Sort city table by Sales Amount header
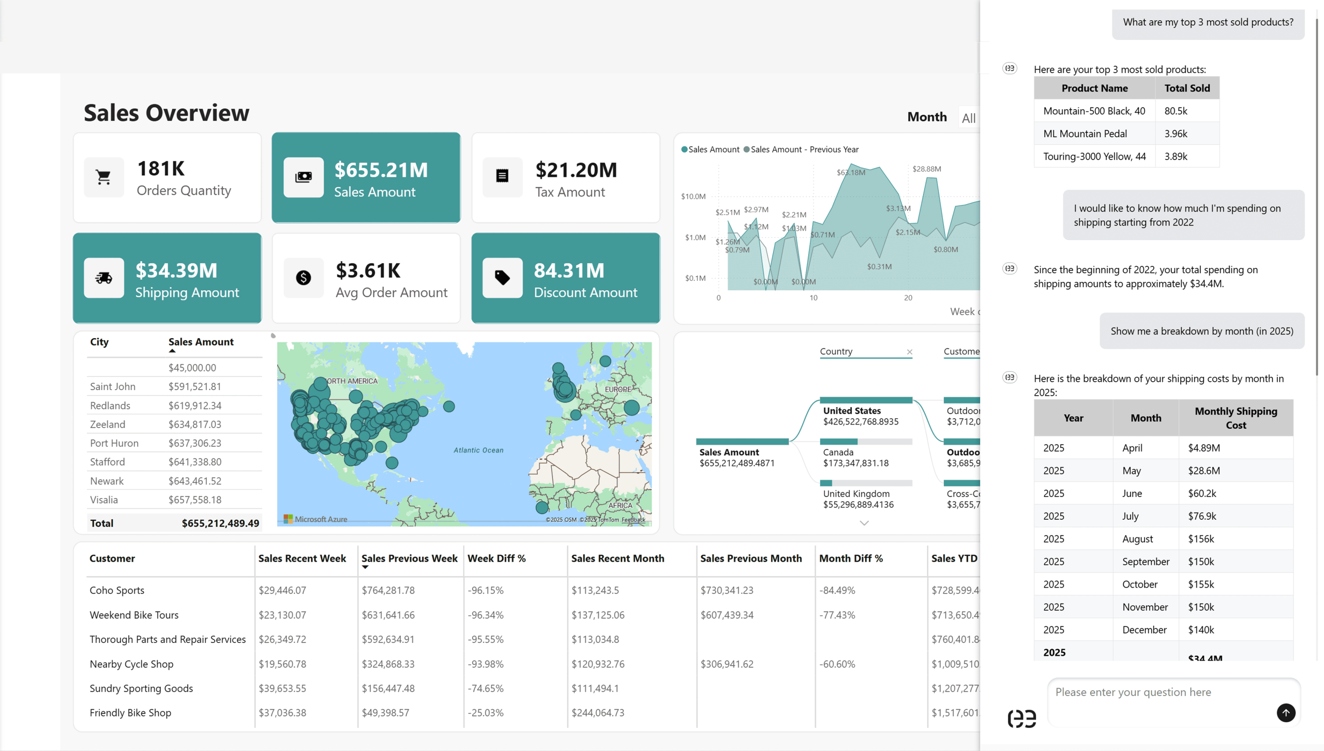This screenshot has width=1324, height=751. point(201,342)
